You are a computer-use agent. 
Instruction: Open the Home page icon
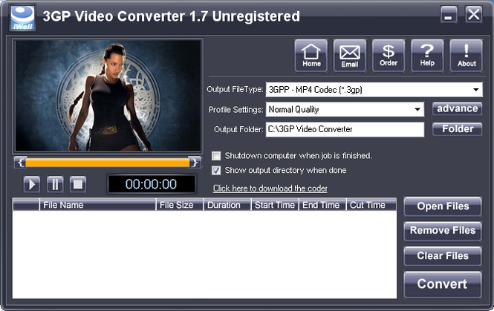pos(311,56)
